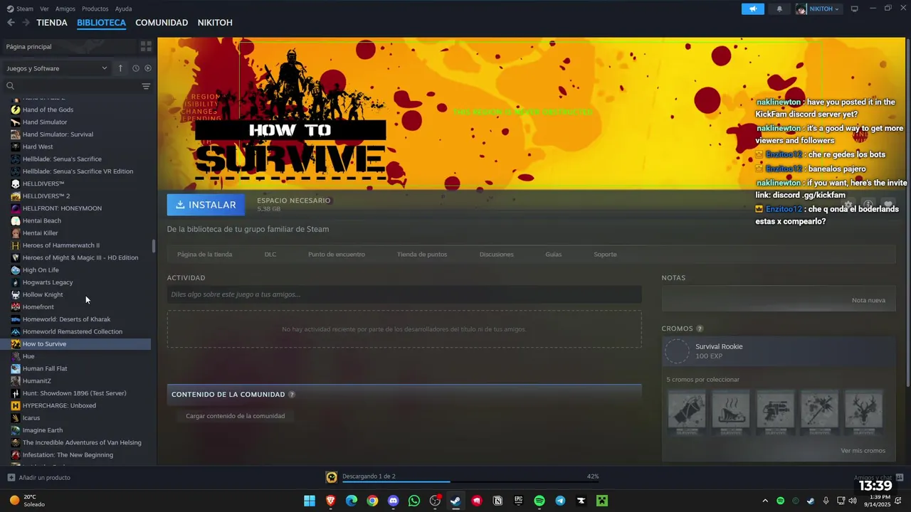Click the download progress bar

[x=470, y=482]
